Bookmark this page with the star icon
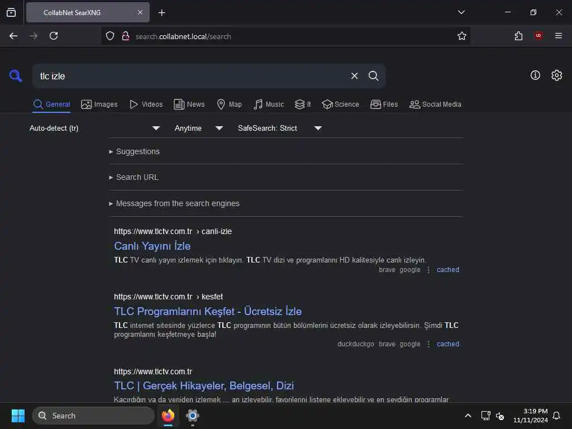This screenshot has height=429, width=572. pyautogui.click(x=462, y=36)
